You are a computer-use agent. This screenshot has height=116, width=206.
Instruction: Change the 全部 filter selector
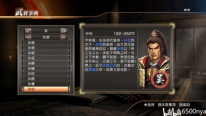coord(46,37)
